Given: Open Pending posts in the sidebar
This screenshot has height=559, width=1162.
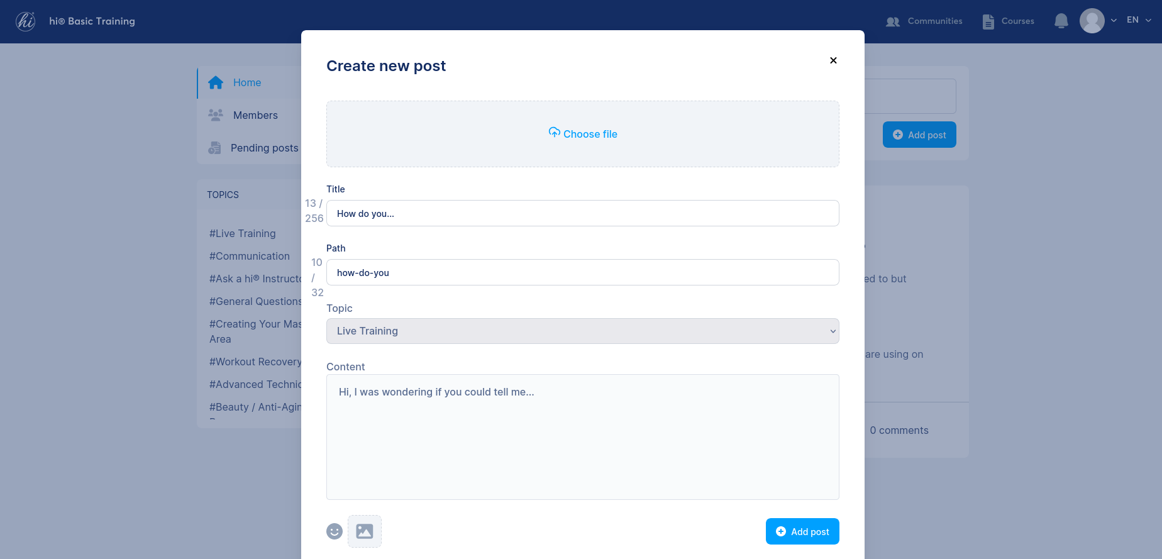Looking at the screenshot, I should click(x=264, y=148).
